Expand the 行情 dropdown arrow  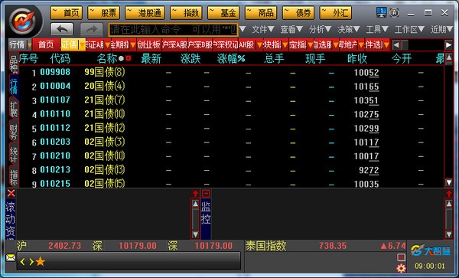(x=29, y=45)
